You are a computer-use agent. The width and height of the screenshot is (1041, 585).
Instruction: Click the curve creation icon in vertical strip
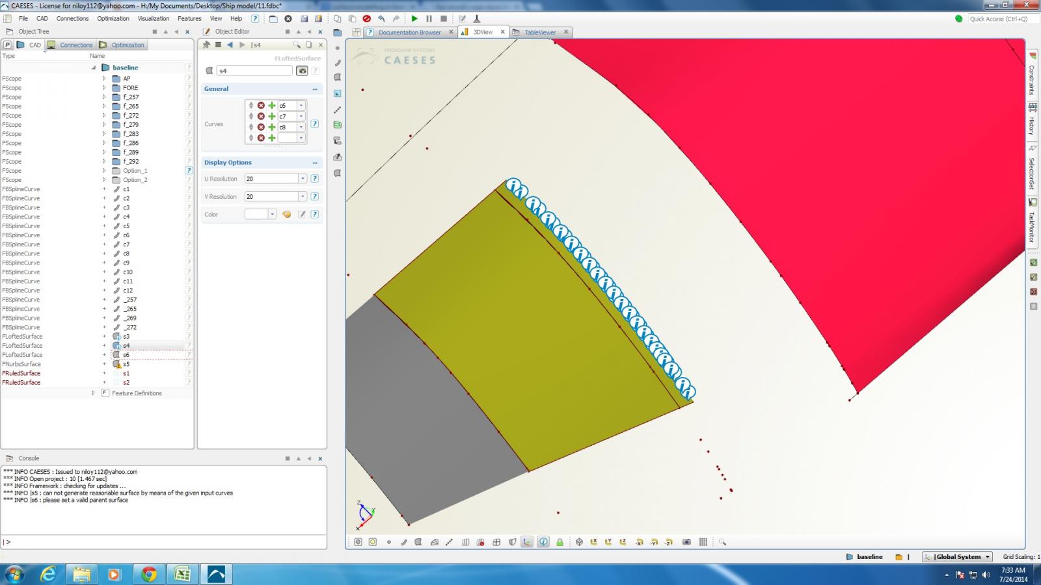(337, 63)
